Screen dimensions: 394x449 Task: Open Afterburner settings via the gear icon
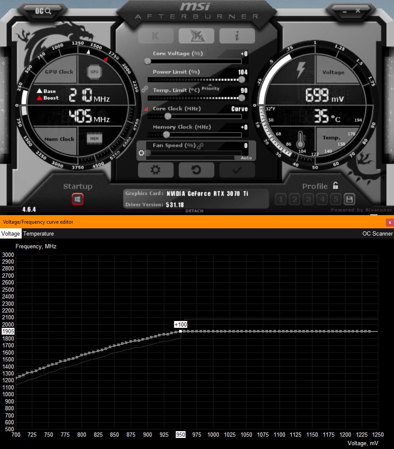click(x=155, y=170)
